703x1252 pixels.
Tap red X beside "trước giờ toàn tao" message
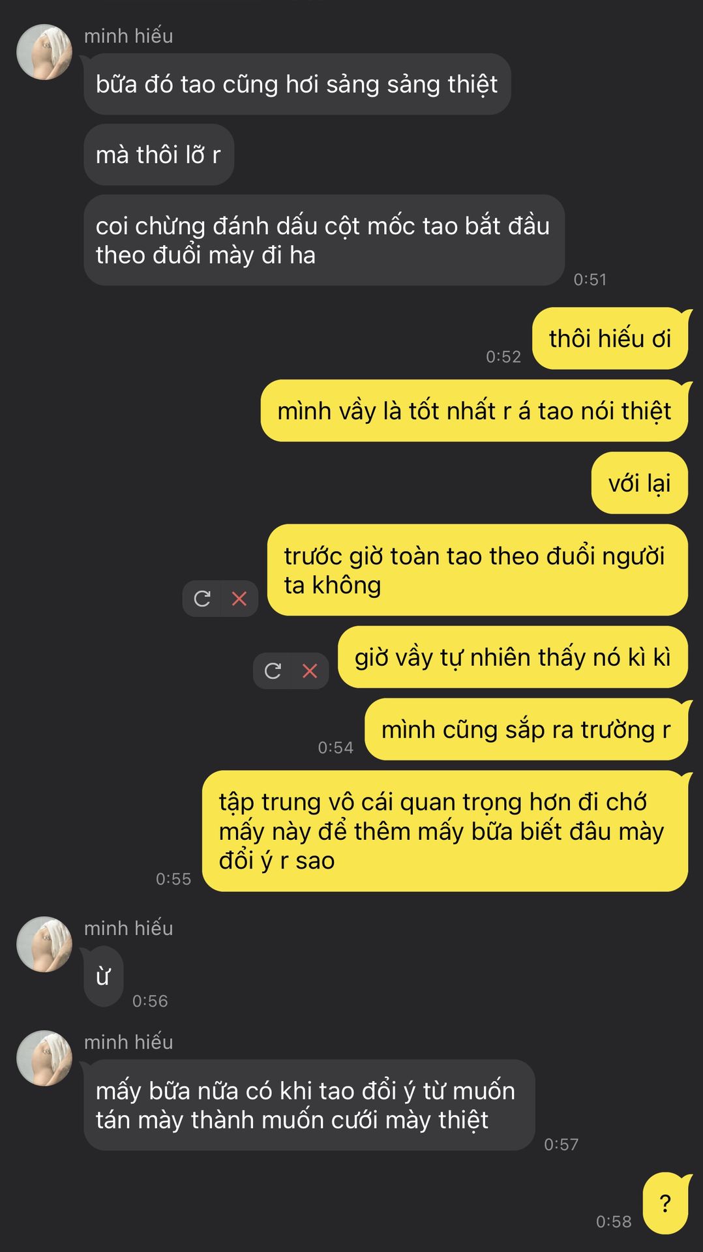(239, 599)
